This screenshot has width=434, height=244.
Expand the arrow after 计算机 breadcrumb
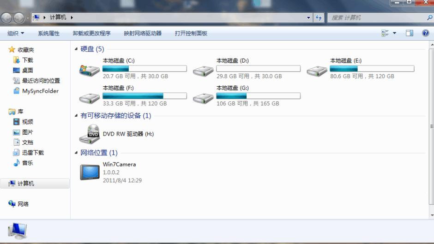[x=72, y=18]
